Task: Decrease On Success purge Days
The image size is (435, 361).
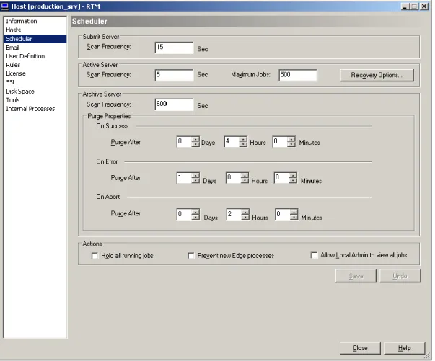Action: click(195, 144)
